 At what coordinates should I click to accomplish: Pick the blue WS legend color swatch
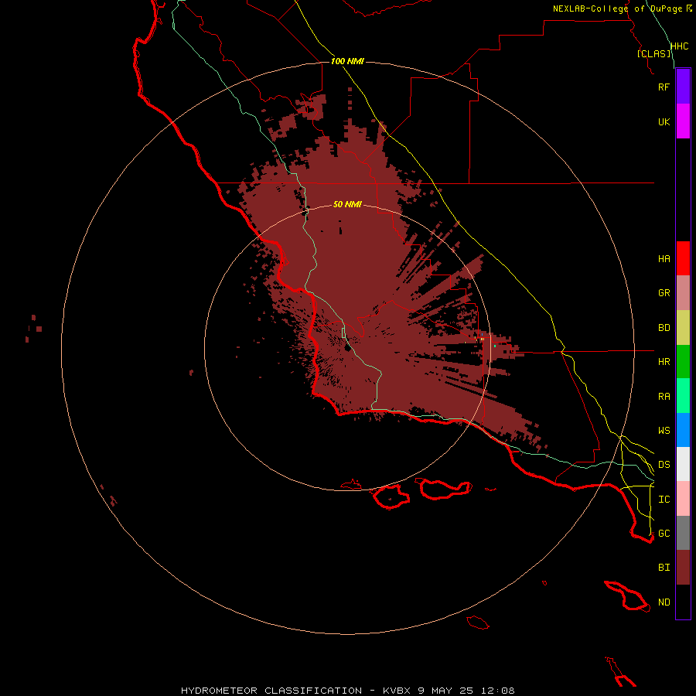683,430
